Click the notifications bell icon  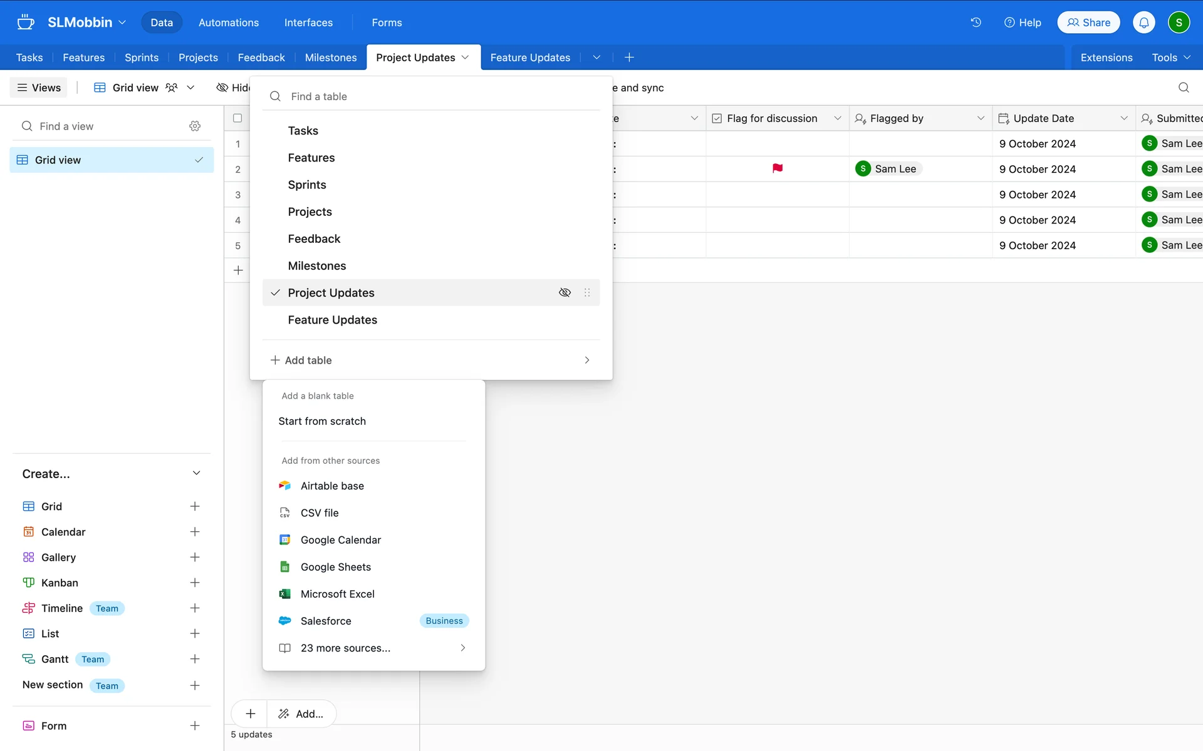(1143, 23)
